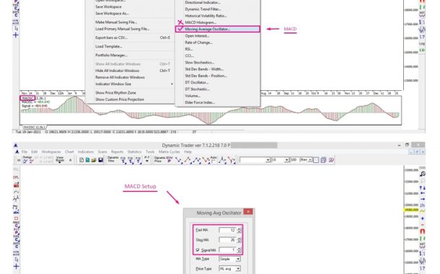This screenshot has height=274, width=440.
Task: Expand the Indicator Window Size submenu
Action: 134,84
